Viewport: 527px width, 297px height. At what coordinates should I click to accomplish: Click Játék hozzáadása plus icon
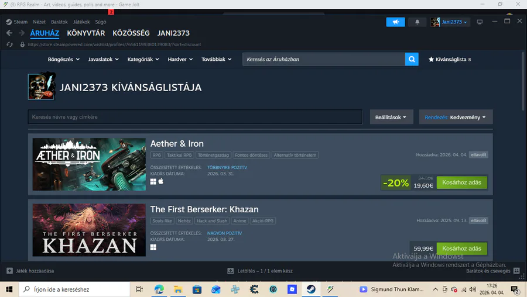9,271
